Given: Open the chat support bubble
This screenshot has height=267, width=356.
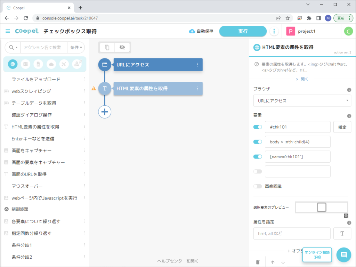Looking at the screenshot, I should tap(343, 255).
